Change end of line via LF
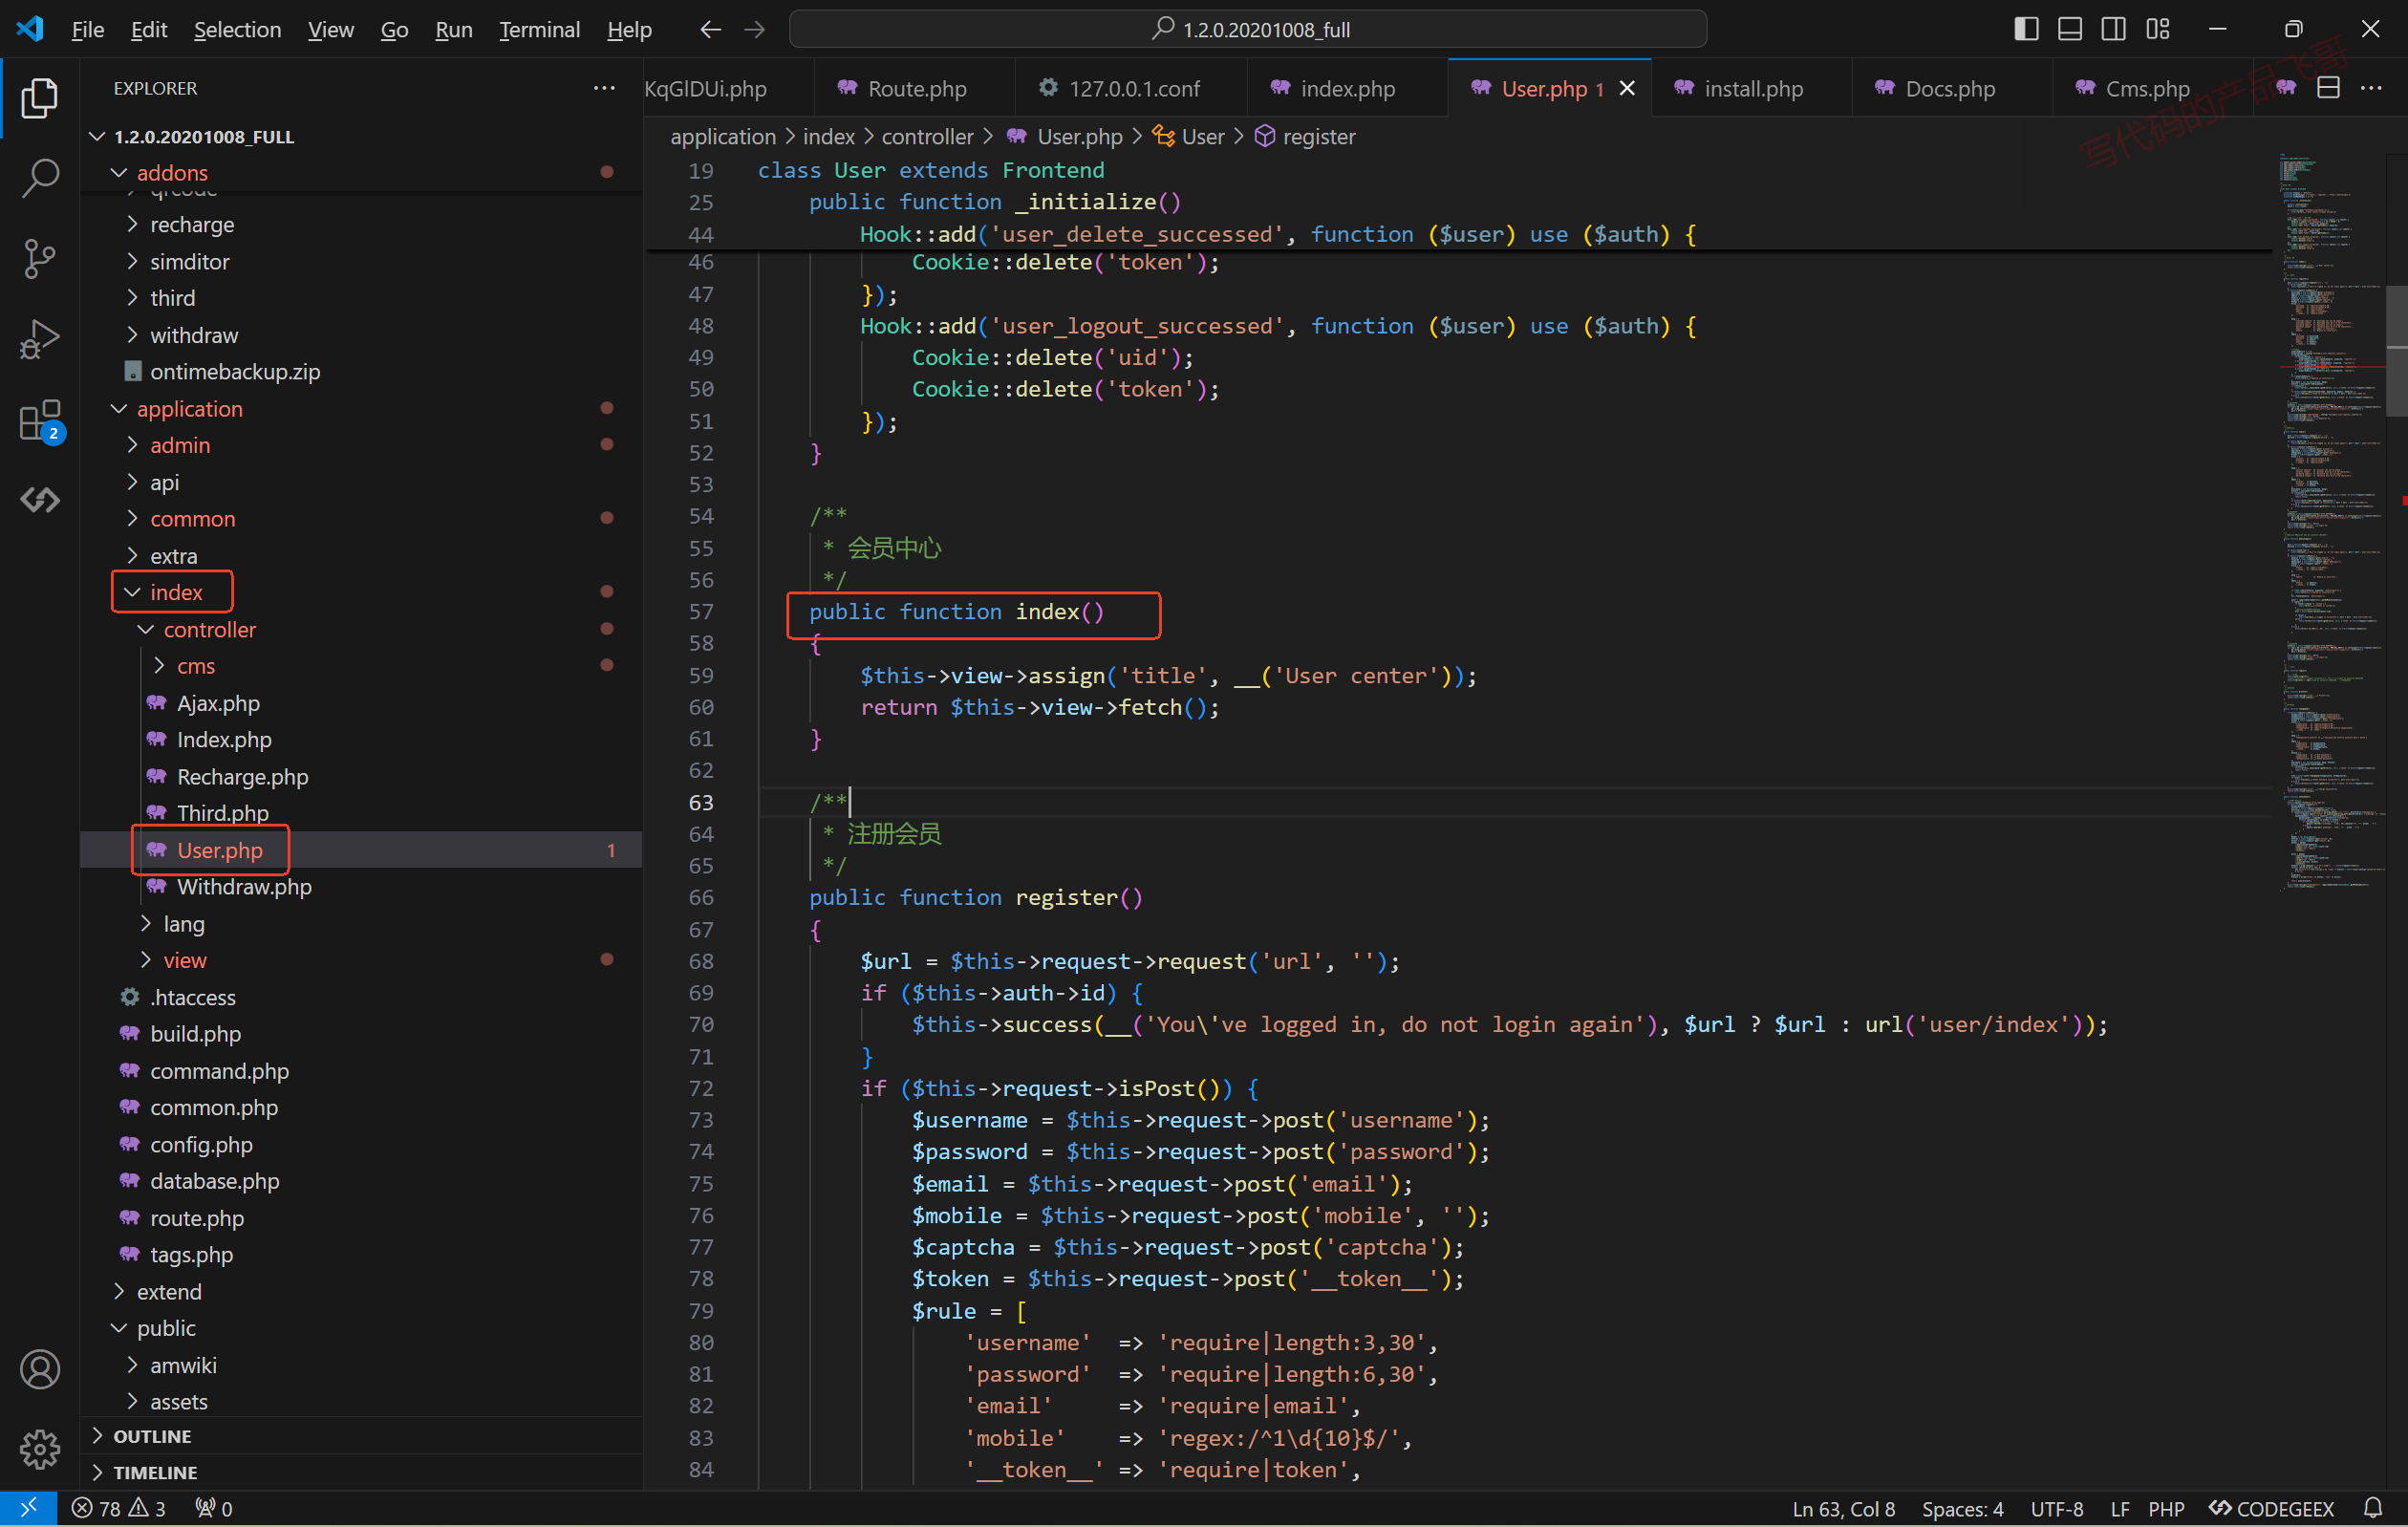2408x1527 pixels. click(2119, 1508)
